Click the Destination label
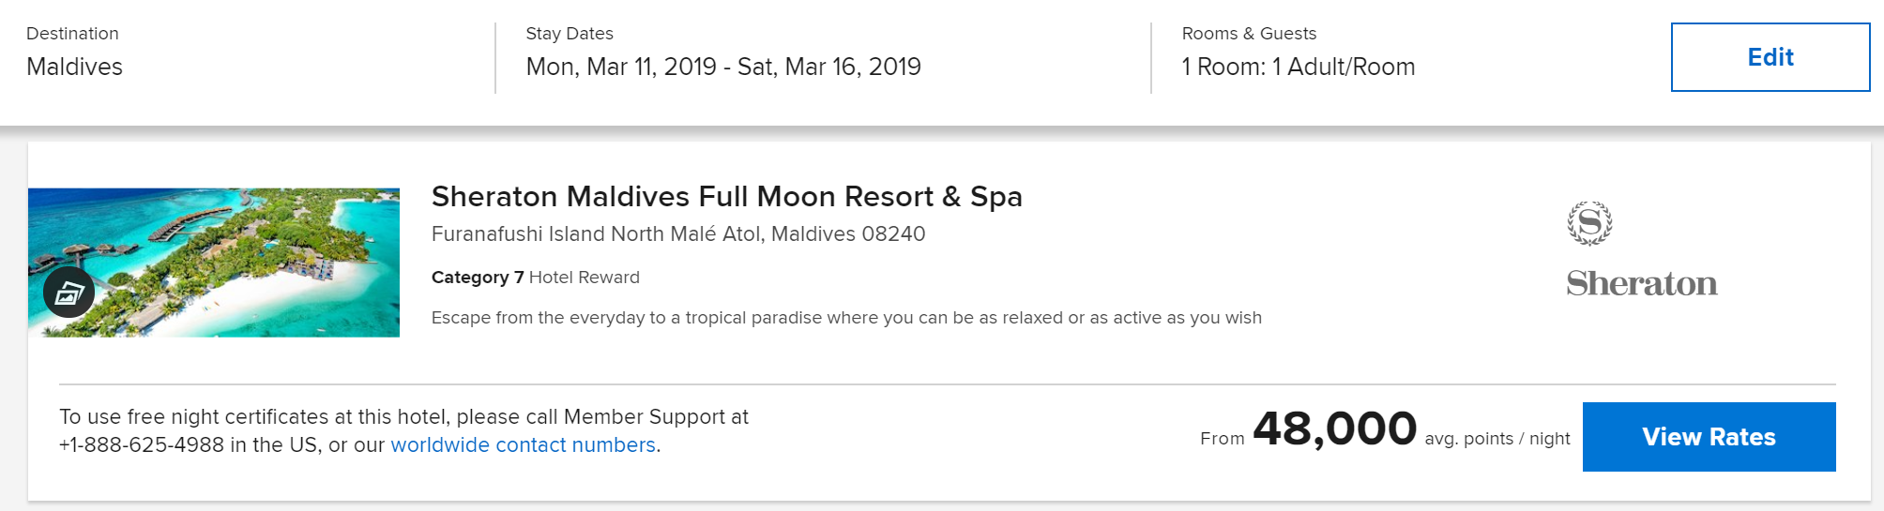Image resolution: width=1884 pixels, height=511 pixels. [x=72, y=34]
